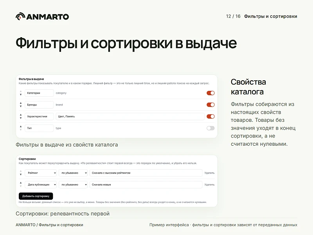This screenshot has width=313, height=235.
Task: Edit Сначала с высоким рейтингом label field
Action: tap(146, 173)
